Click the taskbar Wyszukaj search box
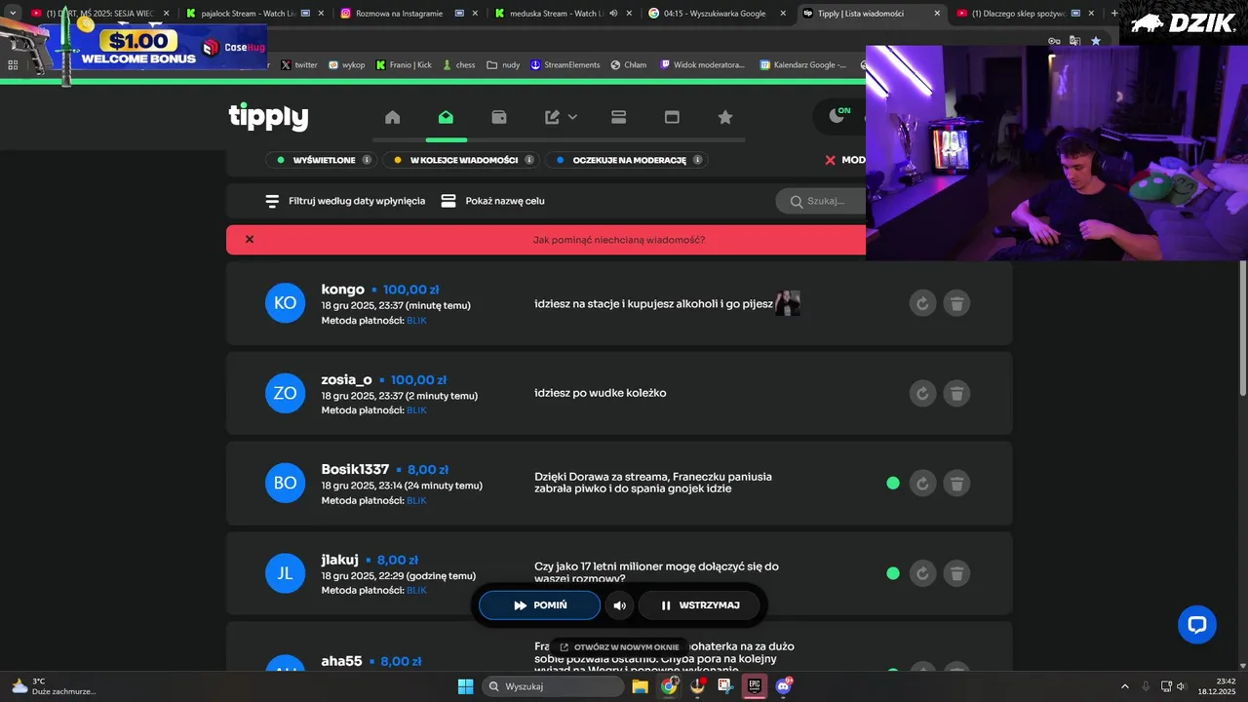 [x=553, y=686]
